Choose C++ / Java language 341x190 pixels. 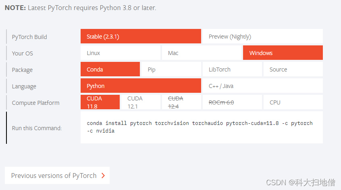tap(263, 86)
